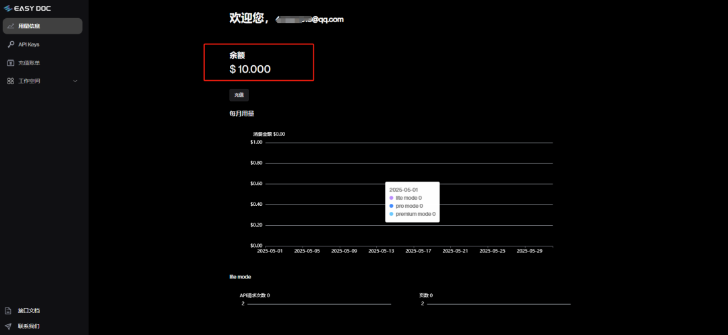Viewport: 728px width, 335px height.
Task: Click the pro mode blue legend dot
Action: [x=392, y=206]
